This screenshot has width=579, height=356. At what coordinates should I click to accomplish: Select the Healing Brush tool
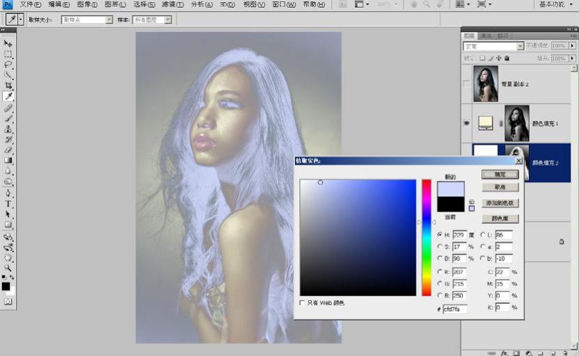[8, 108]
